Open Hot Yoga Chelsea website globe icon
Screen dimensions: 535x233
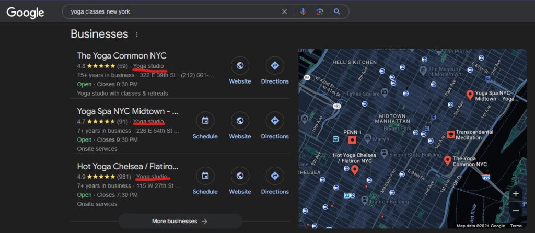[240, 176]
